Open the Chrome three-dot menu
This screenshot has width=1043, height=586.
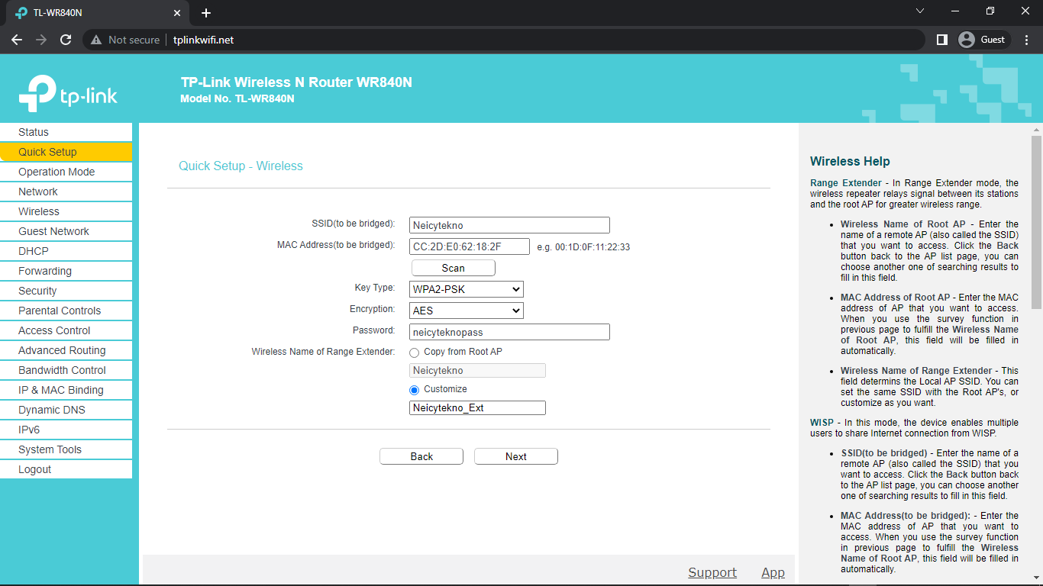1026,40
